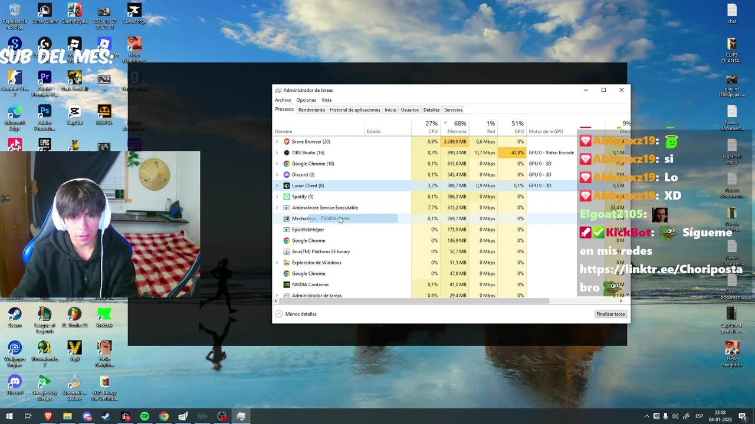Open Discord desktop shortcut

[15, 385]
